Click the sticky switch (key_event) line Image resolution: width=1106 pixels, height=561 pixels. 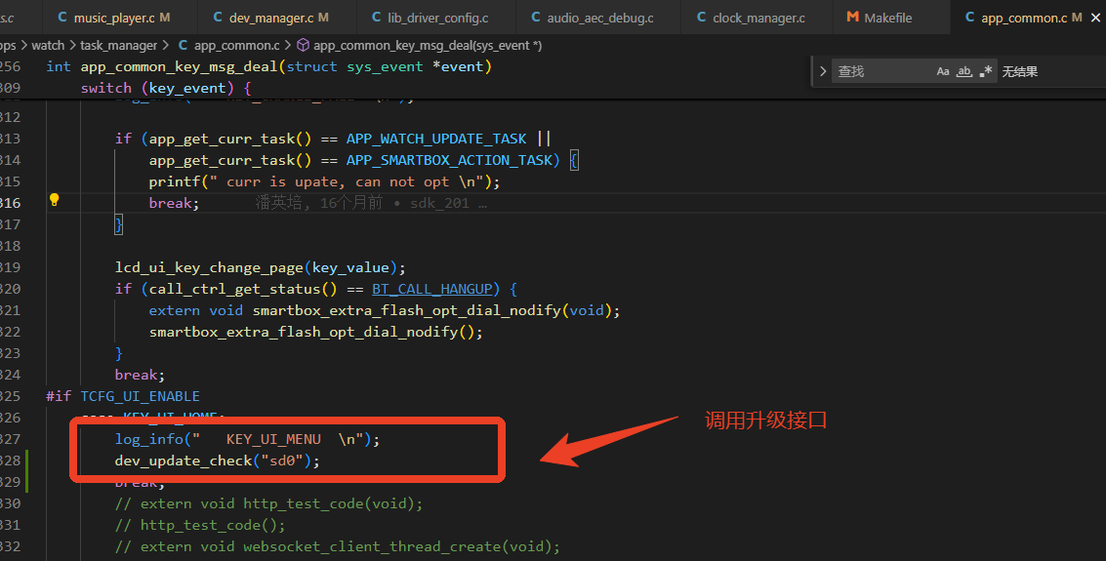click(x=166, y=88)
